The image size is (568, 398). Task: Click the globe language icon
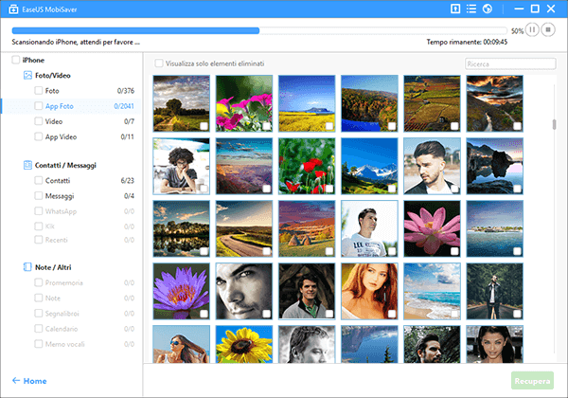tap(487, 9)
